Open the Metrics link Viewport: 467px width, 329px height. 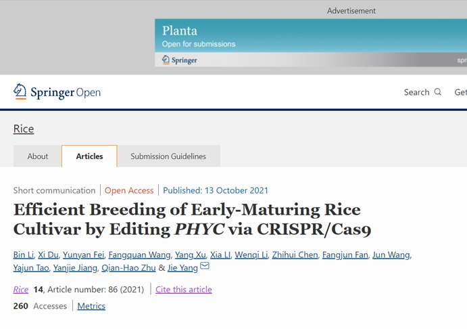[91, 306]
